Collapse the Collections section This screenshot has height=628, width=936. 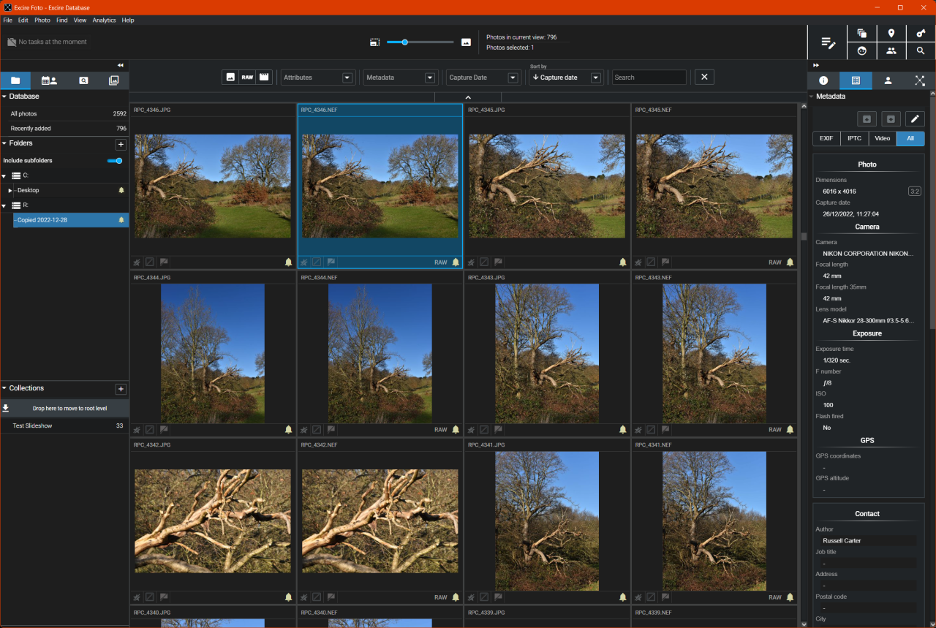(4, 388)
